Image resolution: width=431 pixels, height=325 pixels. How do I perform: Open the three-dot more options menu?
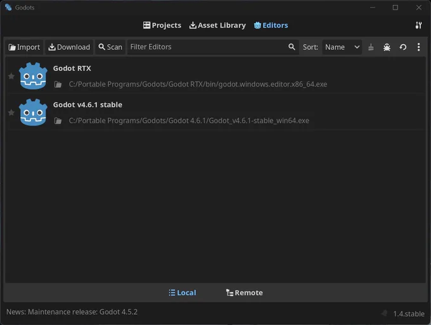click(x=418, y=47)
